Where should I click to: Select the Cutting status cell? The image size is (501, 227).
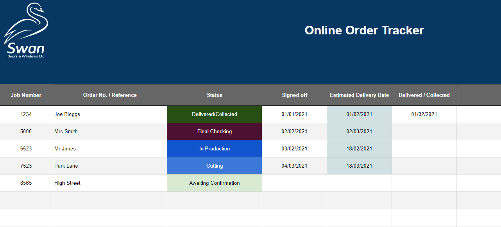point(215,166)
